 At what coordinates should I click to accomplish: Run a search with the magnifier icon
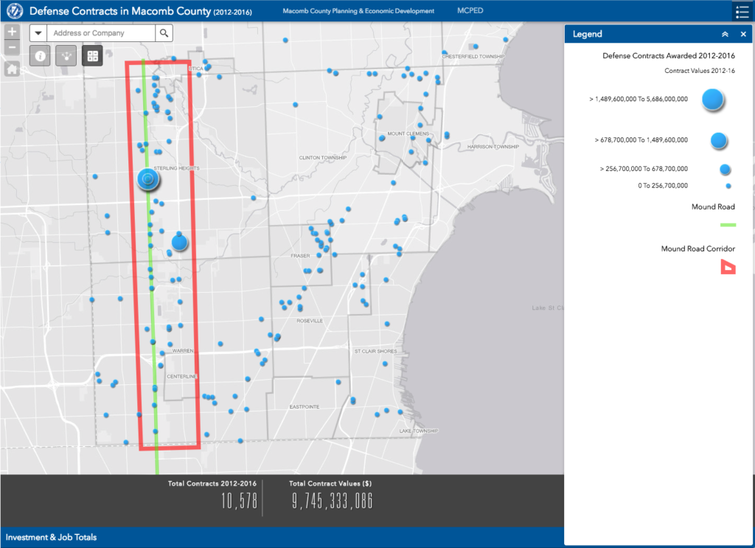tap(164, 32)
